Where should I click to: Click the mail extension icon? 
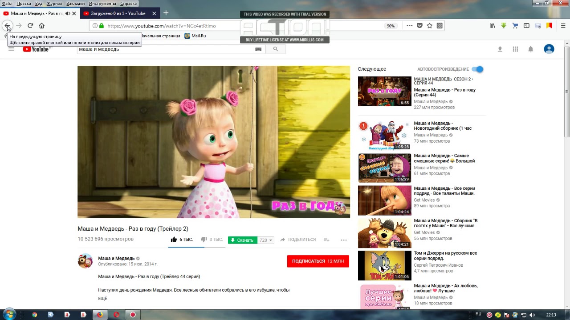(538, 26)
